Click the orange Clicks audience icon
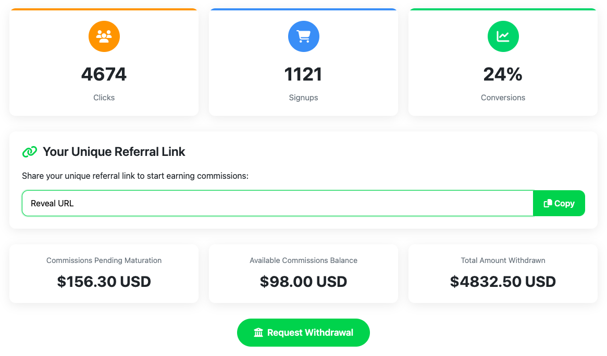Viewport: 607px width, 356px height. pyautogui.click(x=104, y=36)
